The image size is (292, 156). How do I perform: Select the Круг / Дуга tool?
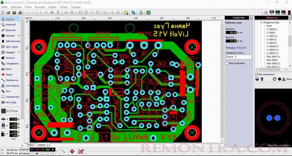11,47
